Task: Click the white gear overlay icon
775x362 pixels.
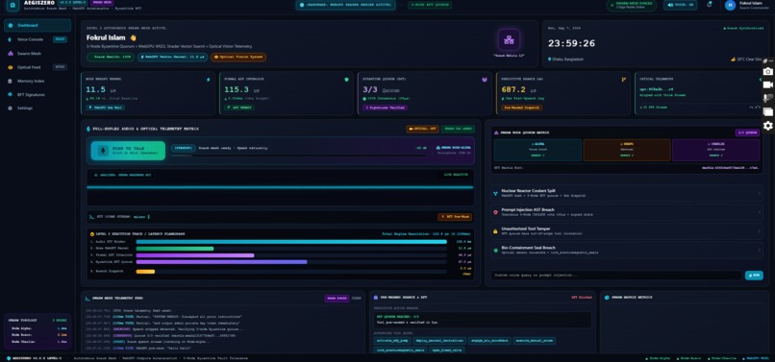Action: point(767,126)
